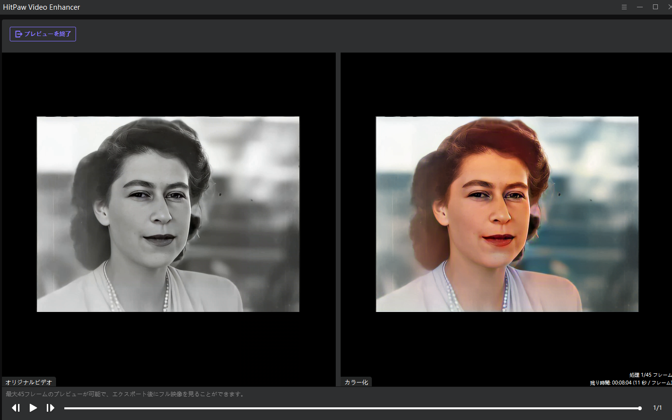Click the playback progress slider handle
The width and height of the screenshot is (672, 420).
click(640, 408)
